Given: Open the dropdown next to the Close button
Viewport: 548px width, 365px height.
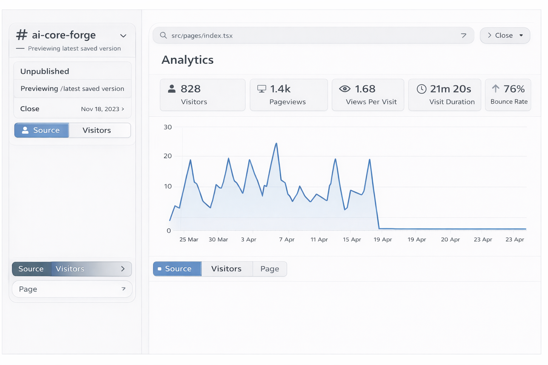Looking at the screenshot, I should [521, 35].
